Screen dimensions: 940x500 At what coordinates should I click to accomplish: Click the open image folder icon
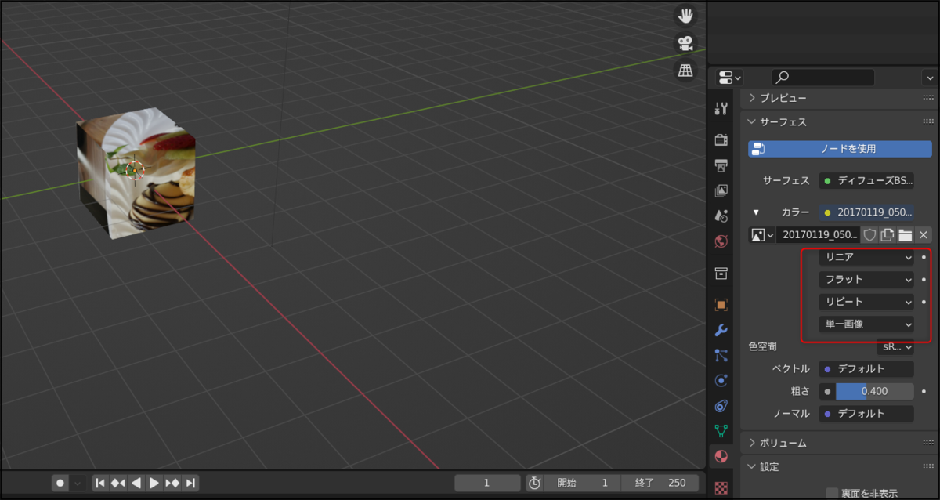tap(906, 234)
